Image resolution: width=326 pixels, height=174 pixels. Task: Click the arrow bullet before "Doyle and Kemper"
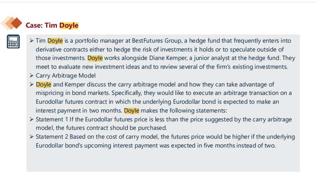point(32,85)
